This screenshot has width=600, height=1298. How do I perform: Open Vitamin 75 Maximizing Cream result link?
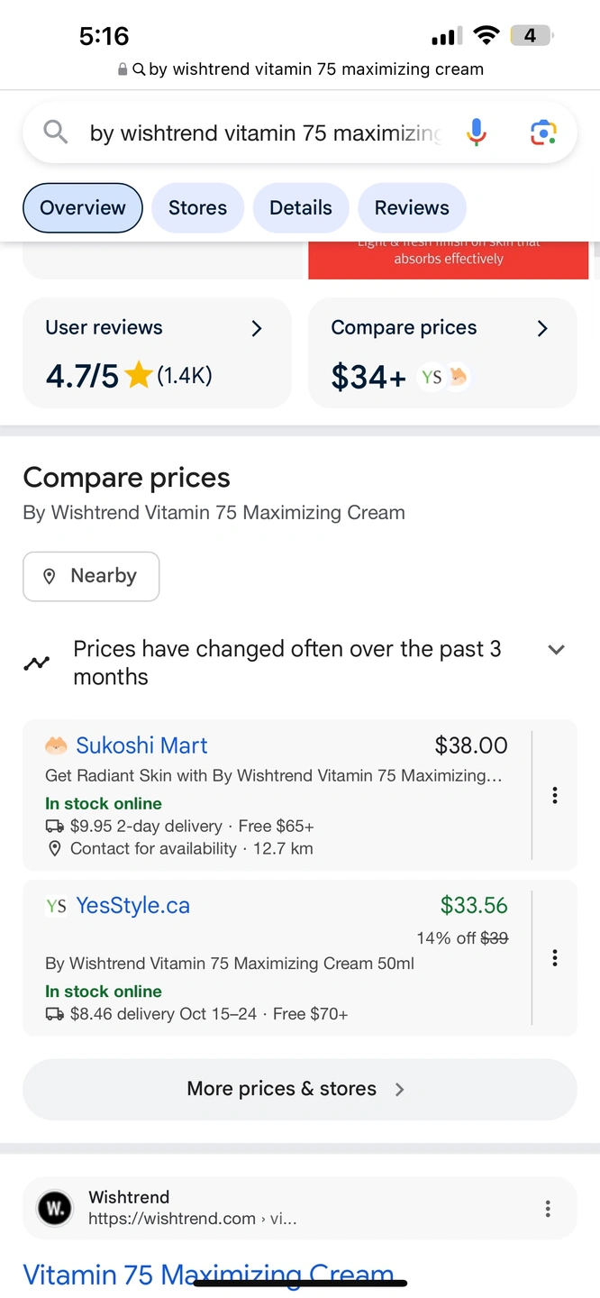pos(207,1274)
